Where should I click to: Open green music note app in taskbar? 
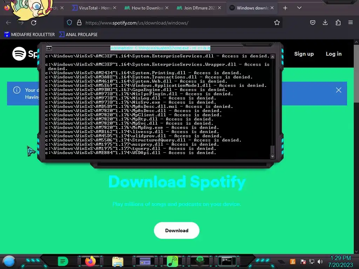pyautogui.click(x=172, y=261)
